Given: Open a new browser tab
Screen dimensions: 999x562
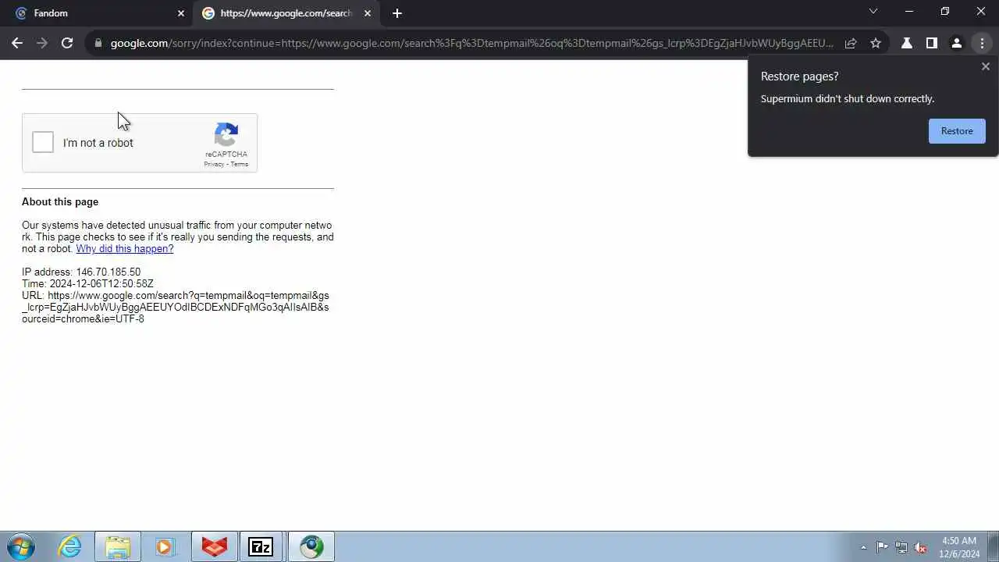Looking at the screenshot, I should click(397, 13).
